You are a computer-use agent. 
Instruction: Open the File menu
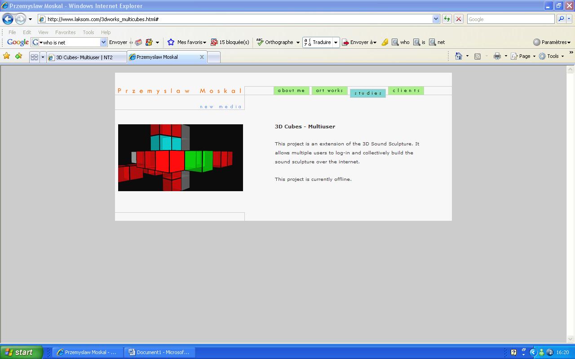[x=12, y=32]
